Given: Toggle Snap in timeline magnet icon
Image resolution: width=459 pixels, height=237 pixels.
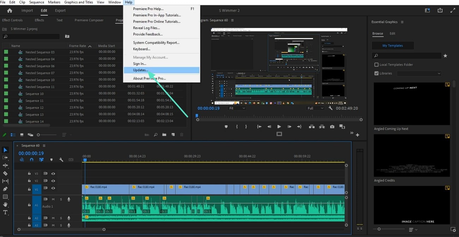Looking at the screenshot, I should [31, 160].
